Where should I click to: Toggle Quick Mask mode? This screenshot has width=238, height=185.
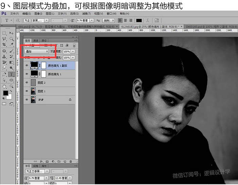click(x=4, y=104)
